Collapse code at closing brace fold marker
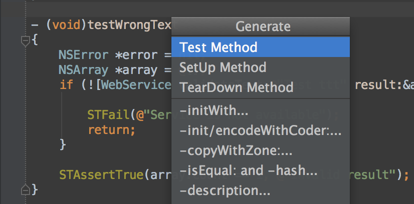Viewport: 414px width, 204px height. [26, 189]
